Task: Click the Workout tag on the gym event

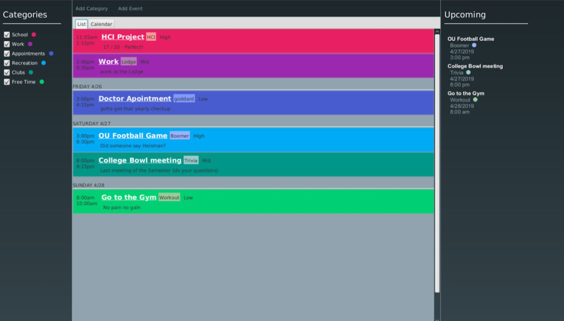Action: (x=169, y=198)
